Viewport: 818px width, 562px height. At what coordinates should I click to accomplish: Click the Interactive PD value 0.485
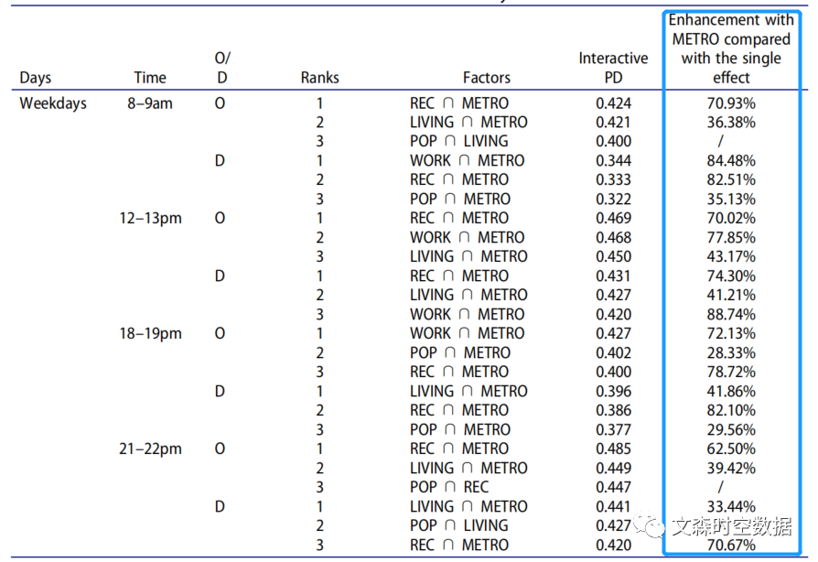[x=613, y=449]
